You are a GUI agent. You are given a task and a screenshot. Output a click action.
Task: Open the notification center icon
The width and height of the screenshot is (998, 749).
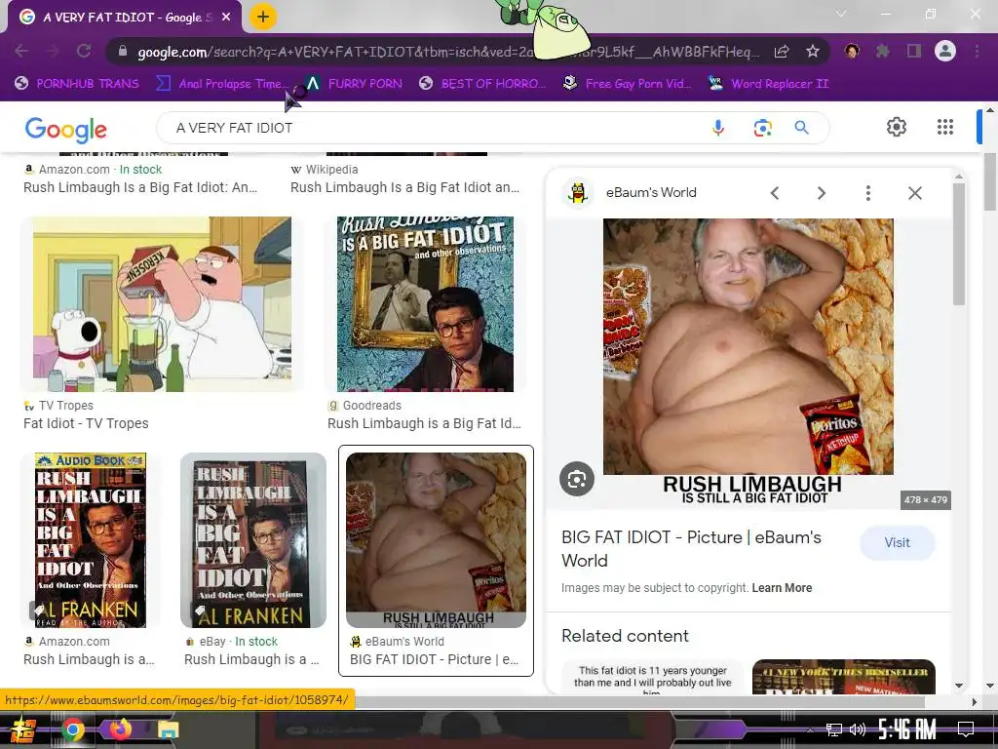click(x=966, y=729)
